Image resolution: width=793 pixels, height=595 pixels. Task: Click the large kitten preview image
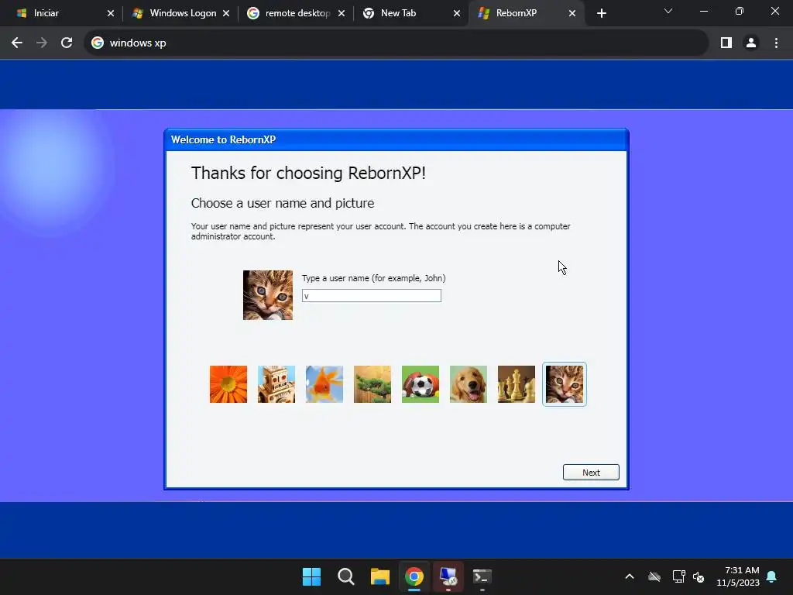point(267,295)
